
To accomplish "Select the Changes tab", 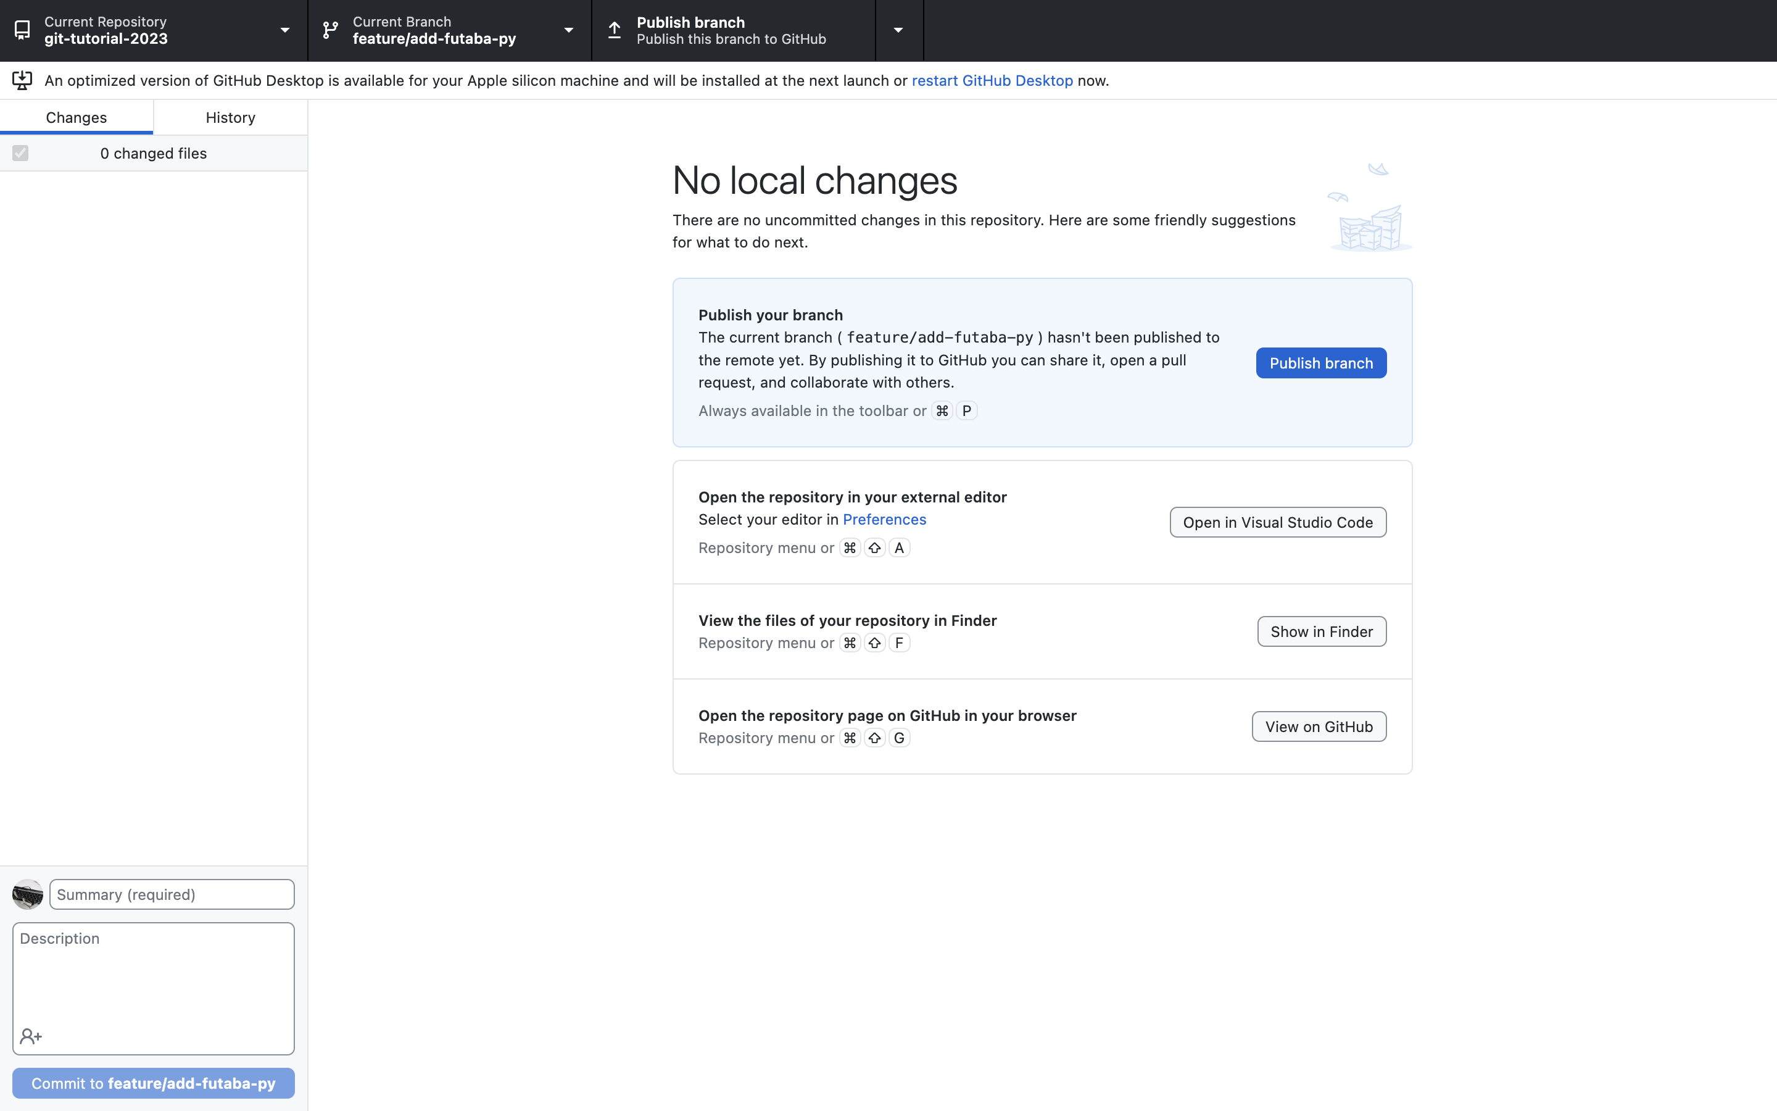I will point(77,117).
